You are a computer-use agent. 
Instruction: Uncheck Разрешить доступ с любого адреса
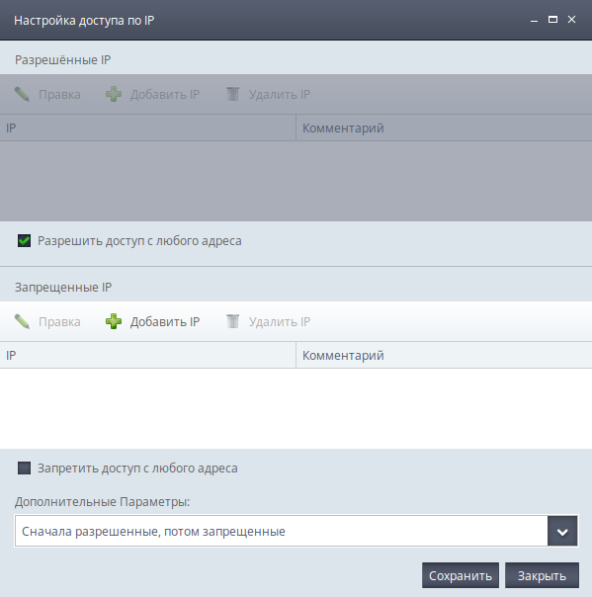tap(24, 240)
